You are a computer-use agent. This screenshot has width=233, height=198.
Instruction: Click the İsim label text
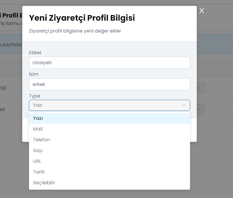tap(34, 74)
